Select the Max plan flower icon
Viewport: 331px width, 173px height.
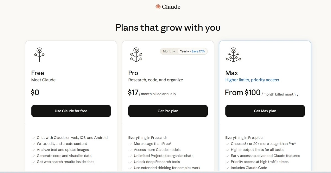[233, 55]
